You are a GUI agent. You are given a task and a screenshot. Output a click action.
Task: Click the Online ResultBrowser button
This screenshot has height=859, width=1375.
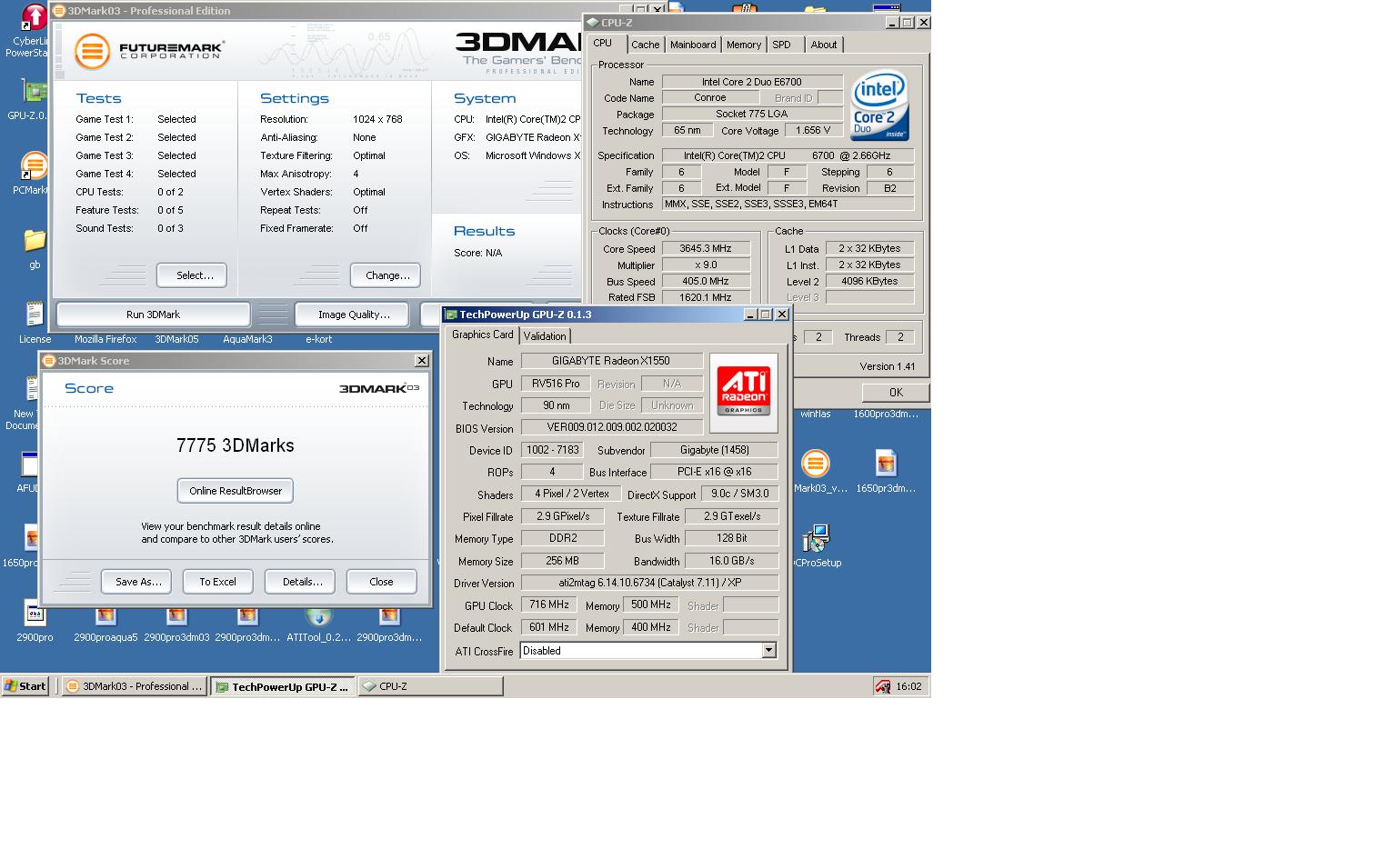[x=236, y=491]
